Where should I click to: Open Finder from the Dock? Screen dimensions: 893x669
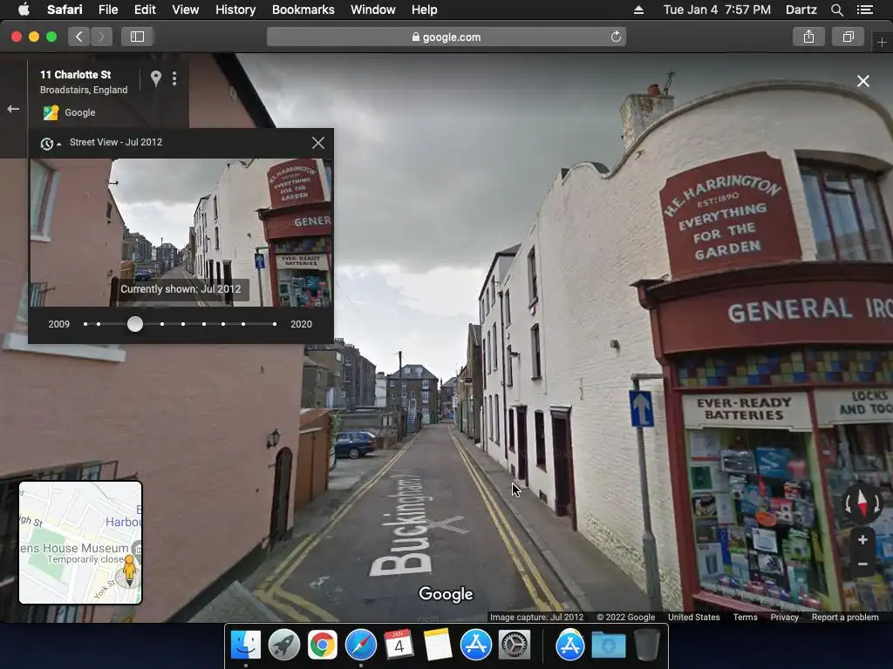pos(245,645)
